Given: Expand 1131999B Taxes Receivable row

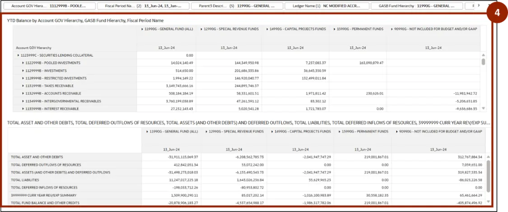Looking at the screenshot, I should pos(23,86).
